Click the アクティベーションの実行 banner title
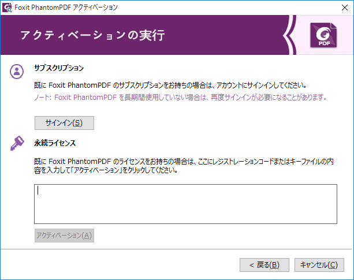Viewport: 354px width, 280px height. tap(92, 35)
